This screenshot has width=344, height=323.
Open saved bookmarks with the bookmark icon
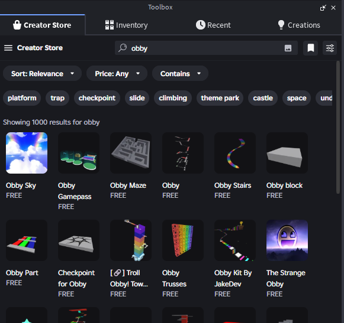311,48
